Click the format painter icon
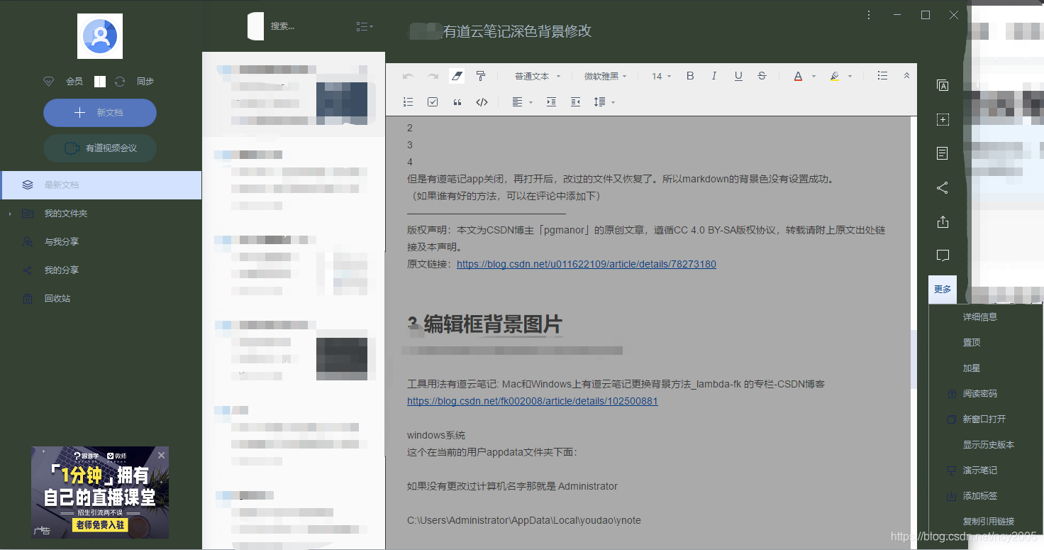1044x550 pixels. (482, 75)
